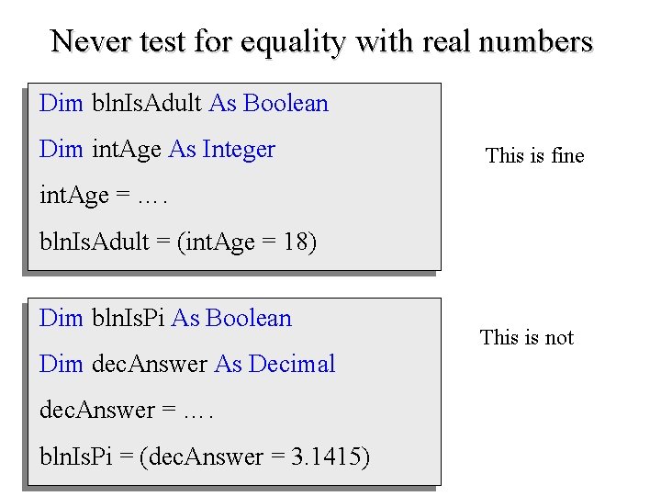Select the blue keyword "Integer"
The image size is (661, 496).
click(239, 149)
